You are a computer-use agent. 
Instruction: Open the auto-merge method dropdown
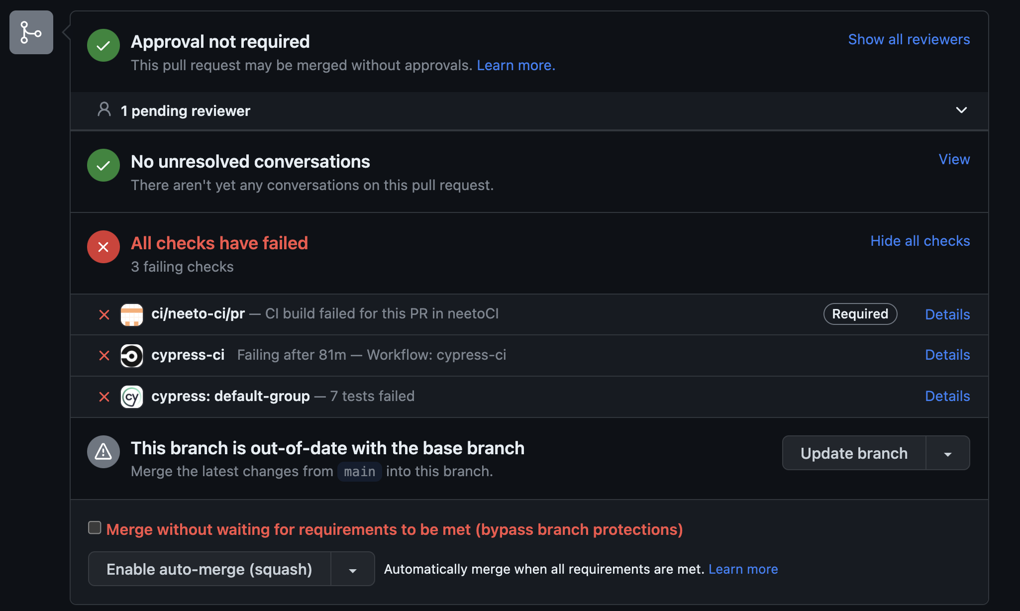click(x=353, y=569)
